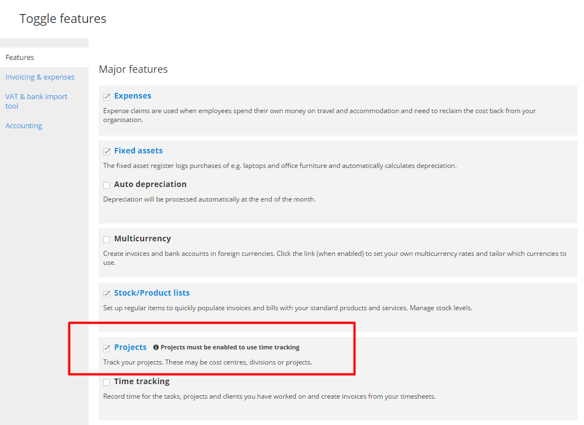Follow the Projects link
584x425 pixels.
click(x=131, y=347)
